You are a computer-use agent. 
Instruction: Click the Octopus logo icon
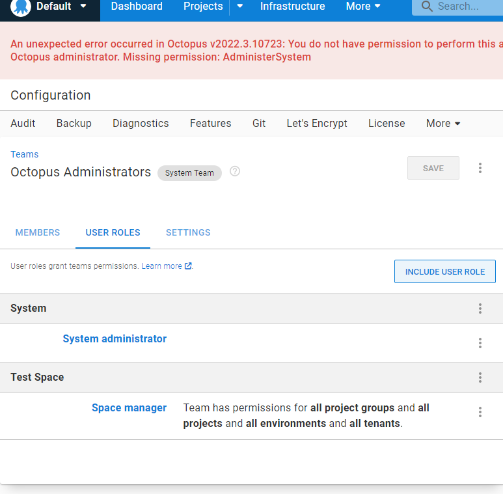[x=21, y=7]
